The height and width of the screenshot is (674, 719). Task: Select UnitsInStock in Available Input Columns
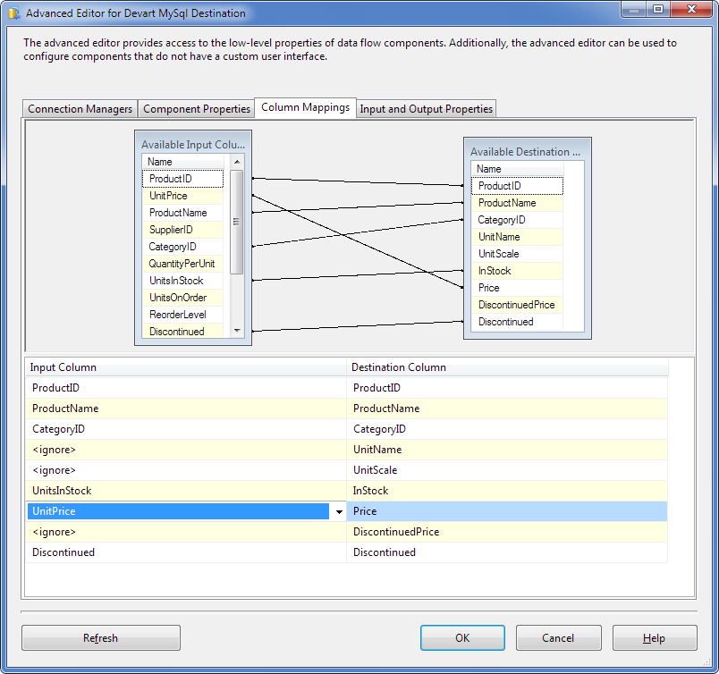[182, 281]
